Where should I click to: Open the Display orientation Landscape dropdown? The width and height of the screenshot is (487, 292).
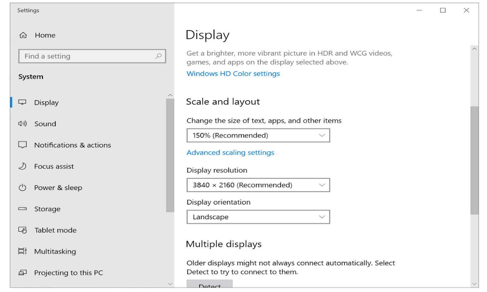tap(258, 217)
